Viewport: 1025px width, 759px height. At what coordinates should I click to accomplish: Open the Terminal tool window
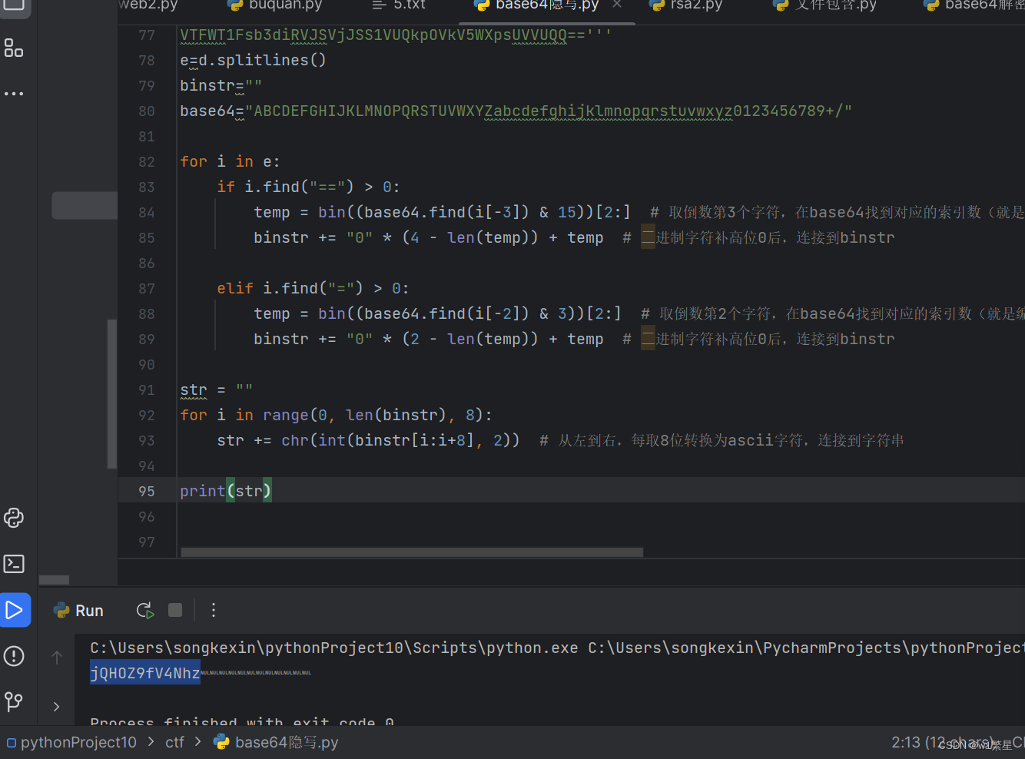(x=14, y=563)
